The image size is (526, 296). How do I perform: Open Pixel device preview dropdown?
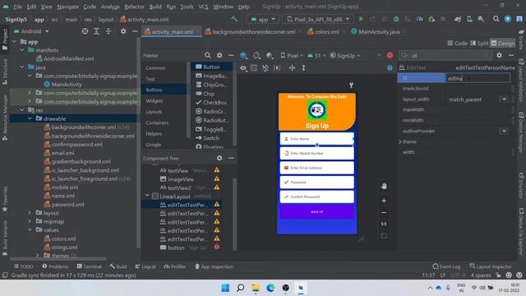pos(292,55)
